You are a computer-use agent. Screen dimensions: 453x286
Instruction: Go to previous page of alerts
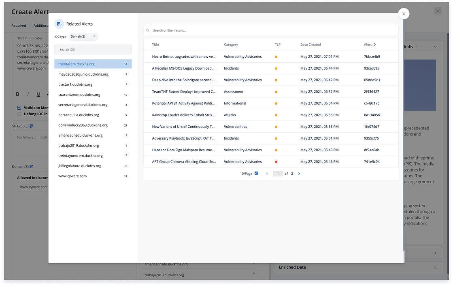tap(267, 174)
